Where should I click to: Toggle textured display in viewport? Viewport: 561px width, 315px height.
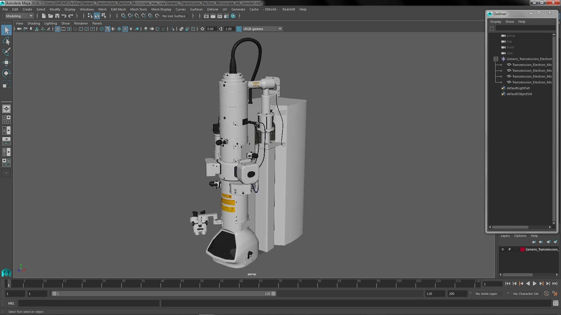[x=125, y=29]
